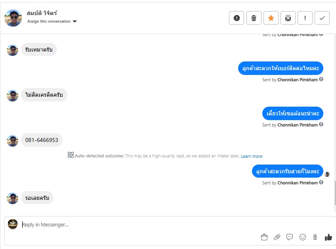Open saved replies speech bubble icon
336x249 pixels.
(290, 237)
